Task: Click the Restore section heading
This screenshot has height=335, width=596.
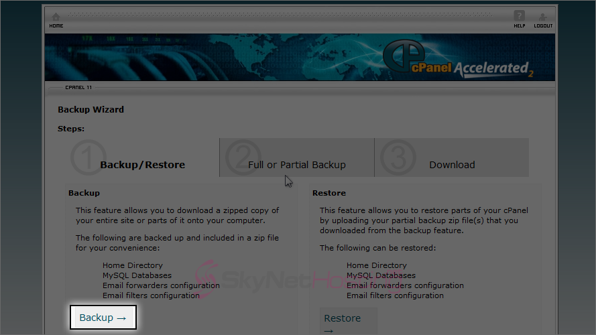Action: (x=329, y=193)
